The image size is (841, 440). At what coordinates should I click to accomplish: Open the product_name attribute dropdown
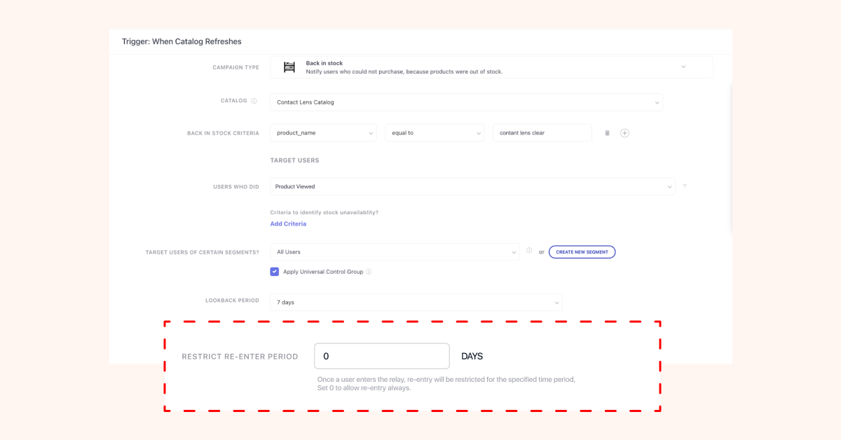coord(323,133)
